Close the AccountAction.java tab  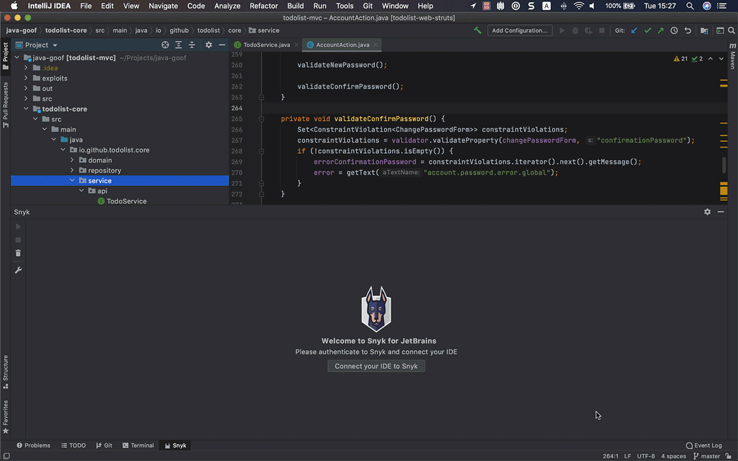(x=375, y=45)
